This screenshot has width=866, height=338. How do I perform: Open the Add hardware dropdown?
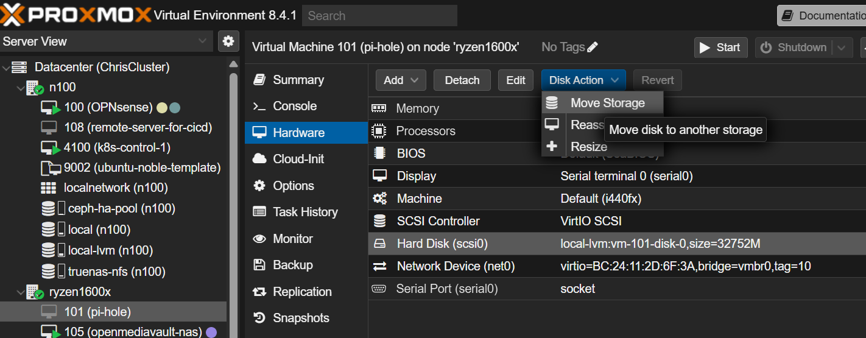401,80
